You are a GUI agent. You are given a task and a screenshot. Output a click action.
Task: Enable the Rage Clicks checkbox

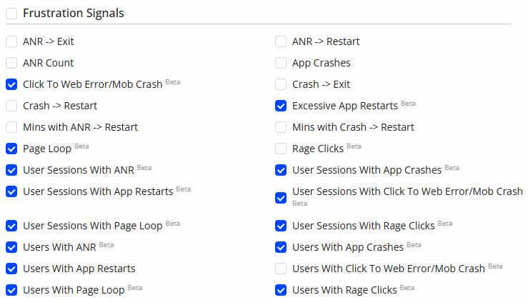pyautogui.click(x=281, y=149)
